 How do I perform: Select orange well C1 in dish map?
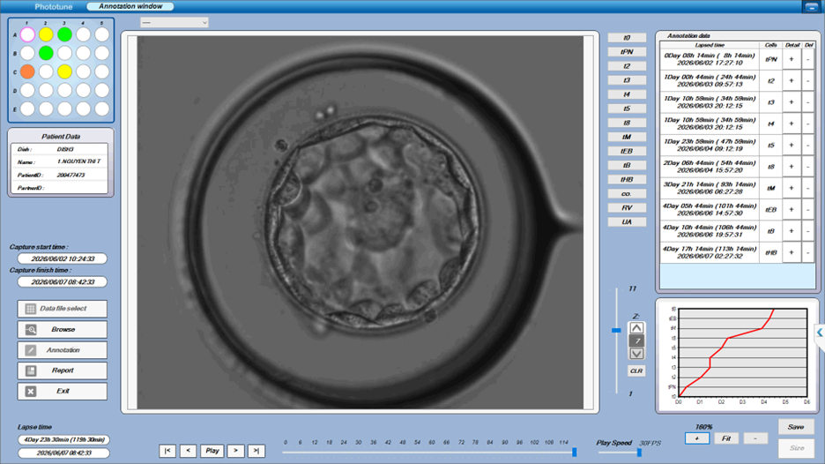pos(28,71)
